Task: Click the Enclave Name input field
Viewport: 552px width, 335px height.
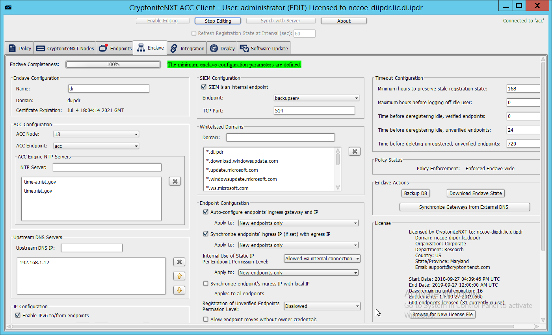Action: pyautogui.click(x=109, y=88)
